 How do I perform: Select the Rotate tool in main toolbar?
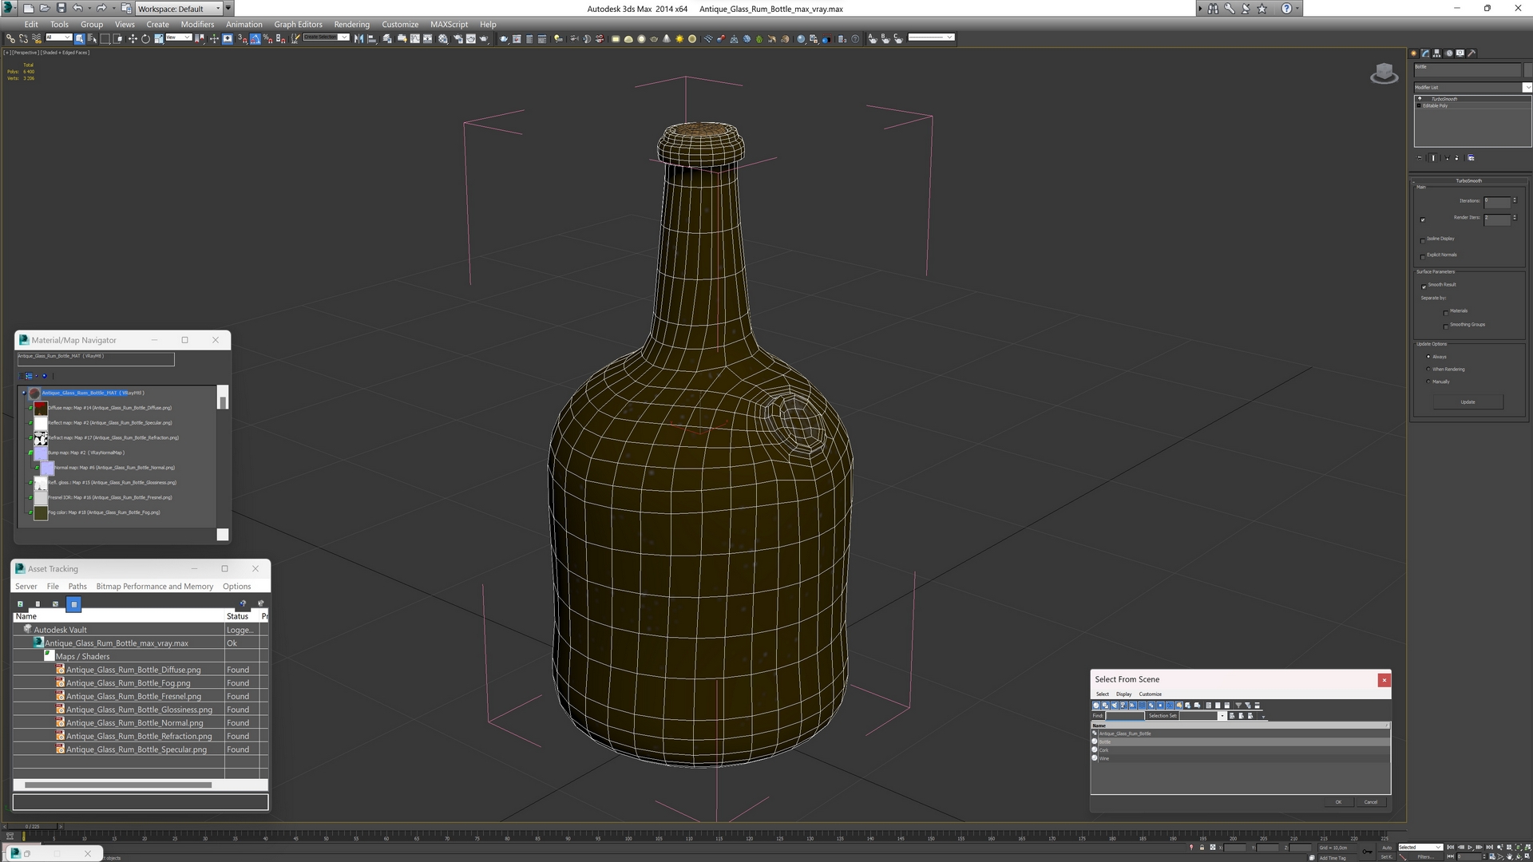(145, 38)
